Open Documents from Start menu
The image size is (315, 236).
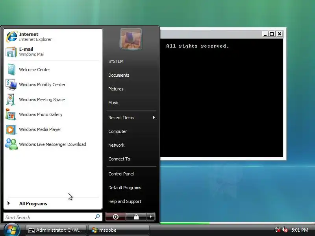tap(119, 75)
